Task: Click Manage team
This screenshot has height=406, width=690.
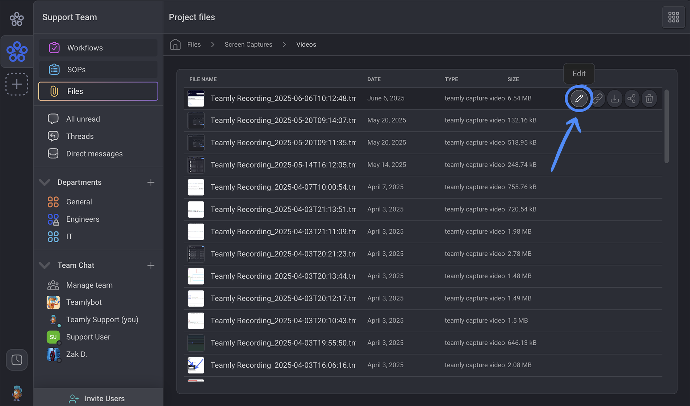Action: pyautogui.click(x=89, y=285)
